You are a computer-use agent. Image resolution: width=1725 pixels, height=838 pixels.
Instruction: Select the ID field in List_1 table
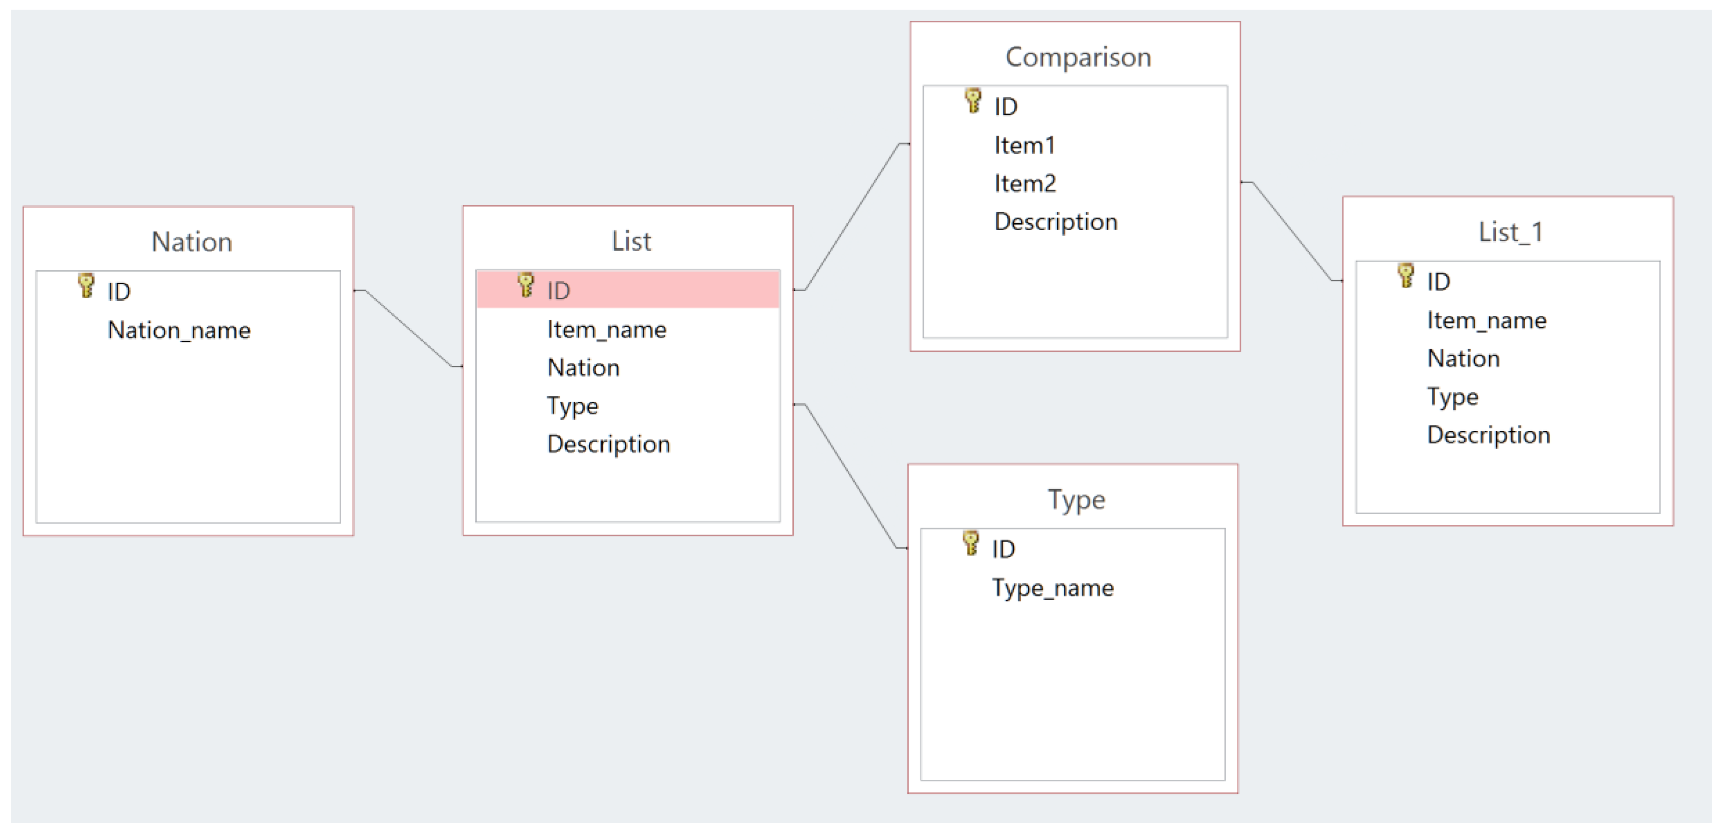coord(1438,282)
